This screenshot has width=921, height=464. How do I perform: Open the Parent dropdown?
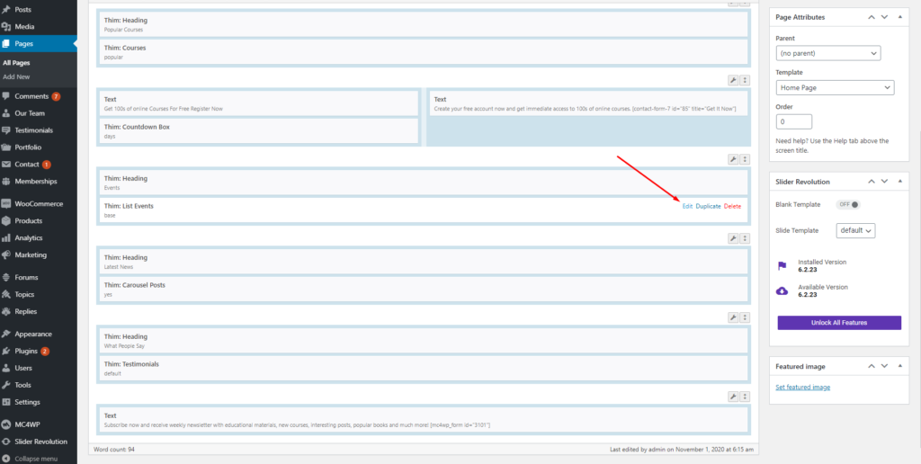[828, 53]
